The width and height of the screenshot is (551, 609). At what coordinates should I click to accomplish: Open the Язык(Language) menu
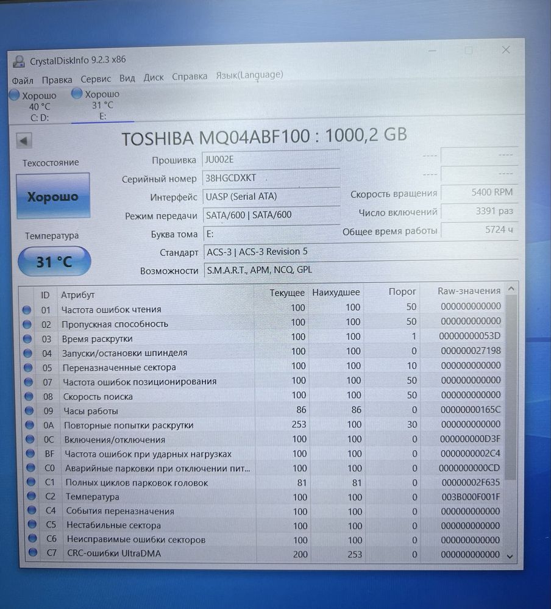[x=249, y=75]
